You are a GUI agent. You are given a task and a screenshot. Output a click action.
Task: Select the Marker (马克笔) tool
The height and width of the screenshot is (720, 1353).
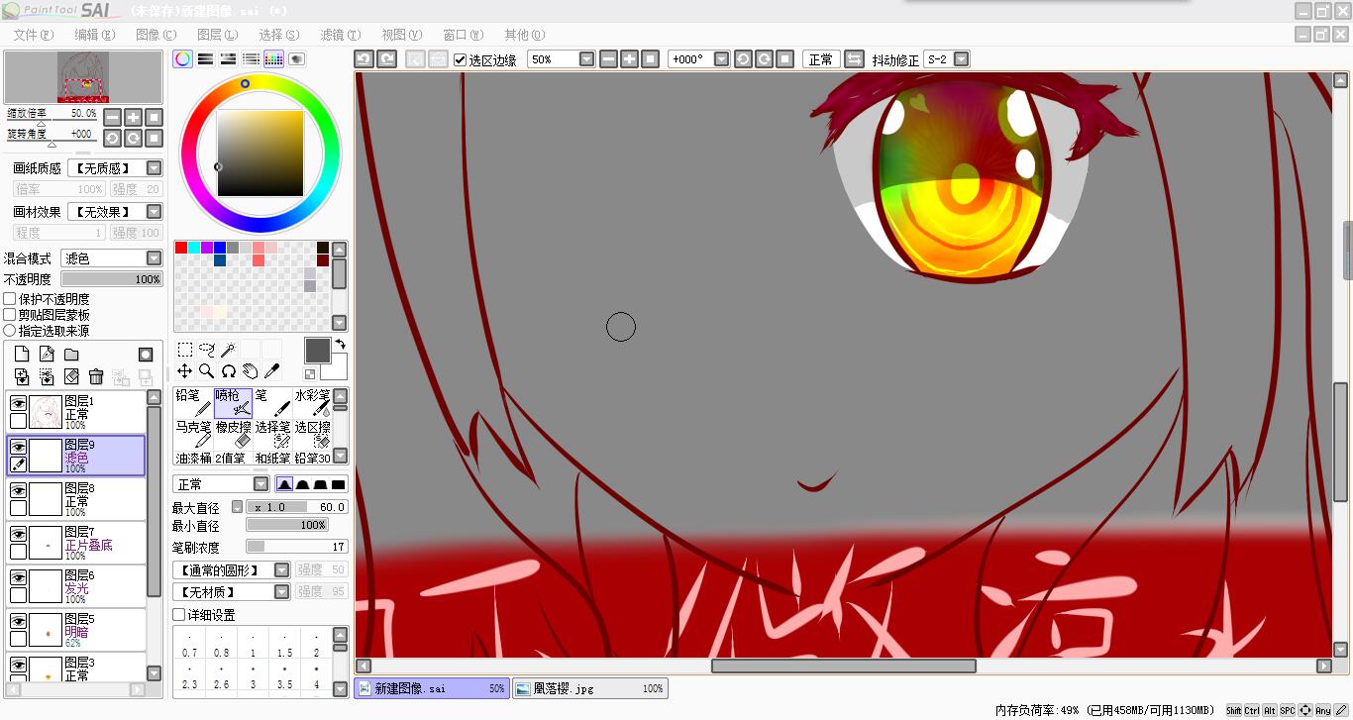click(193, 434)
